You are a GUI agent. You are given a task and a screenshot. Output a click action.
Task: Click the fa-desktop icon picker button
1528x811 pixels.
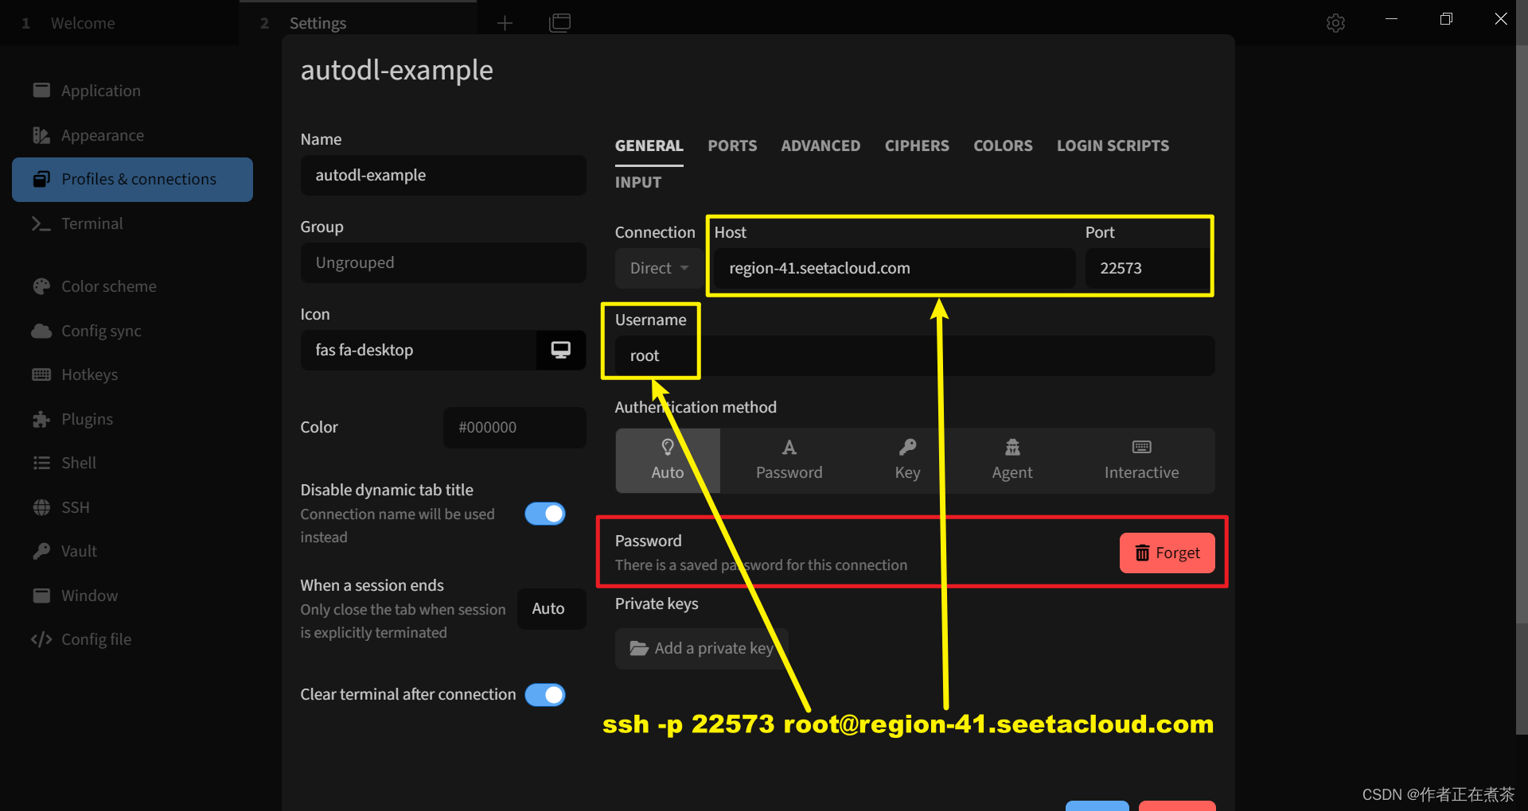coord(561,350)
